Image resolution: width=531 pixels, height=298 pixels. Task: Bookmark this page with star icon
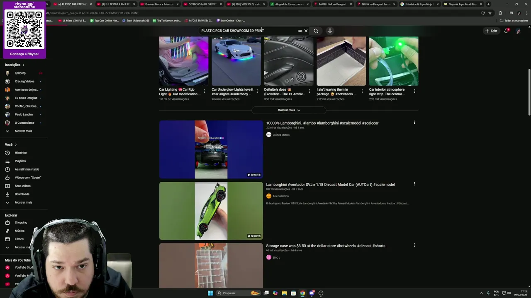490,13
